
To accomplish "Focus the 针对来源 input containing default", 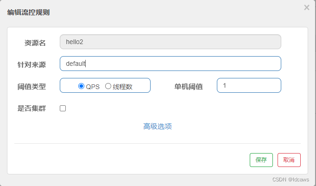I will [x=171, y=64].
